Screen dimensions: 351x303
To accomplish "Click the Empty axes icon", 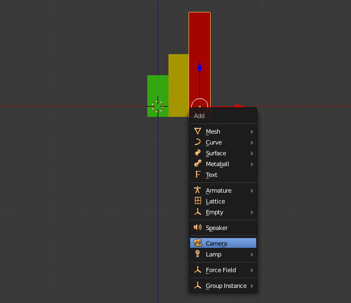I will pyautogui.click(x=198, y=212).
